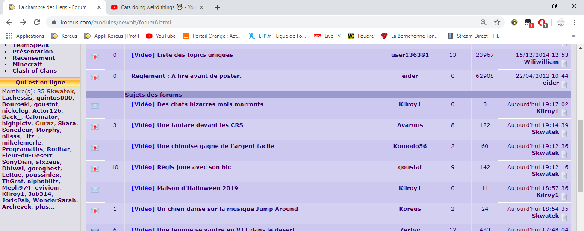Viewport: 584px width, 231px height.
Task: Click the browser reload page icon
Action: coord(37,22)
